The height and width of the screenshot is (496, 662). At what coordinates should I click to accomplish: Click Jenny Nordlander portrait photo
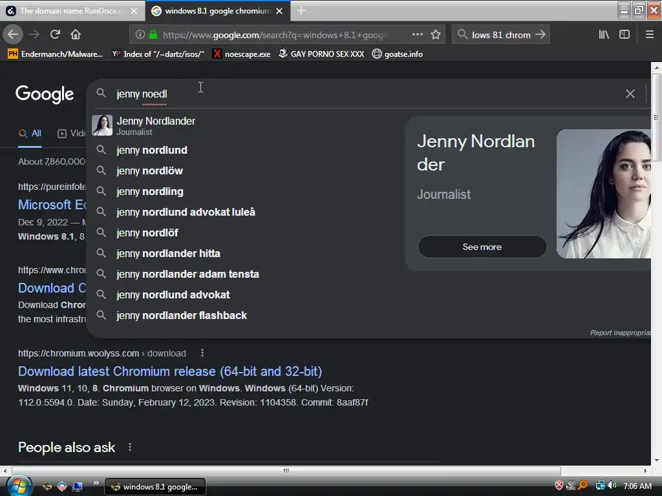(x=604, y=194)
